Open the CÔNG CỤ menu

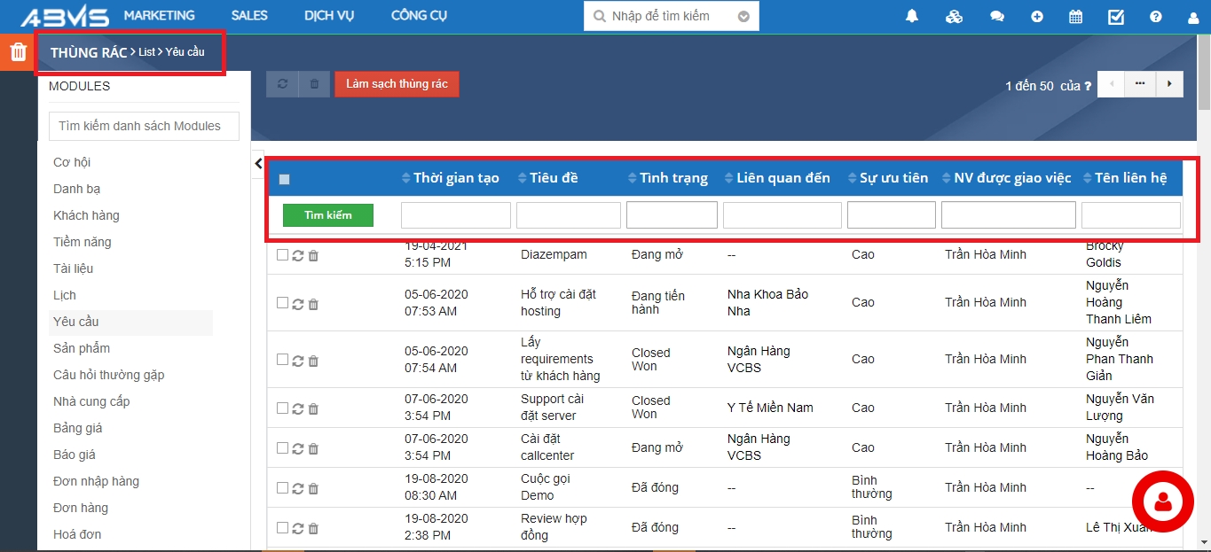[x=419, y=16]
